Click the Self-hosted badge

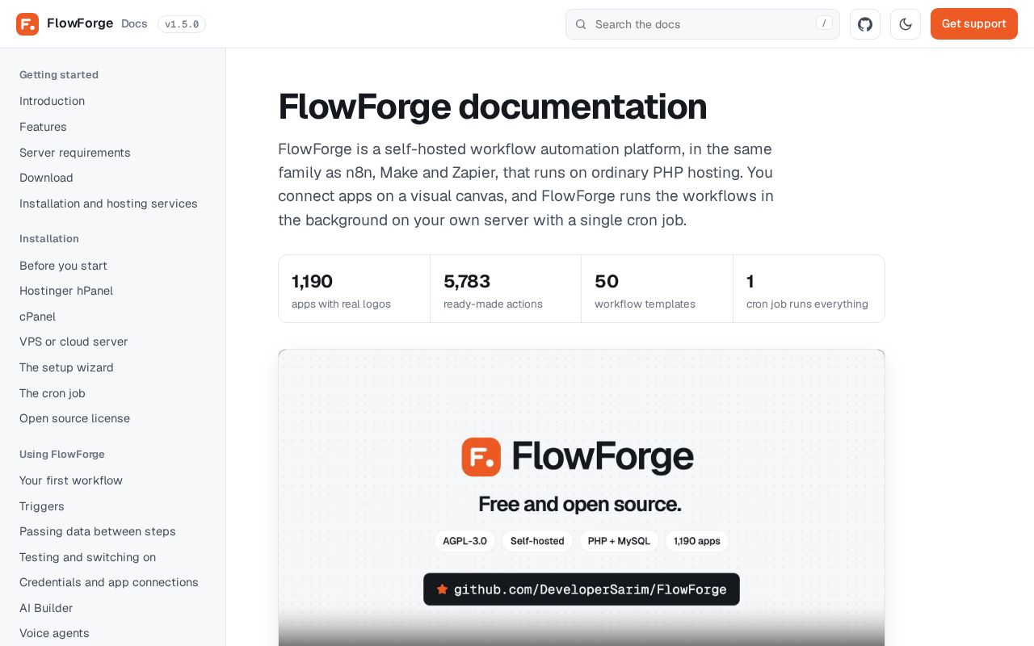coord(537,541)
